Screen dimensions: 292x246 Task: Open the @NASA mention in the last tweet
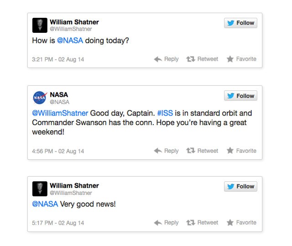[45, 204]
